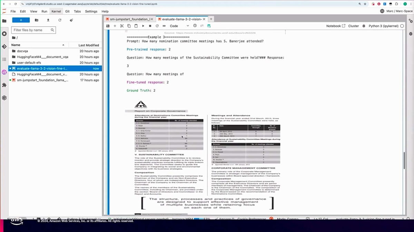Open the extension manager puzzle icon
Screen dimensions: 414x232
pyautogui.click(x=4, y=85)
